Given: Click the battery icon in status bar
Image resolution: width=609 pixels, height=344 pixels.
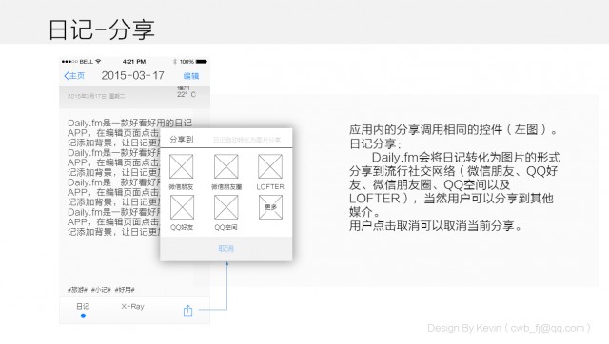Looking at the screenshot, I should pos(202,61).
